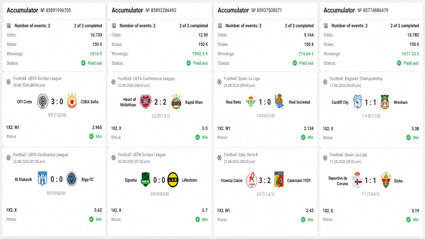Screen dimensions: 425x239
Task: Click the Cardiff City bluebird badge
Action: point(358,102)
